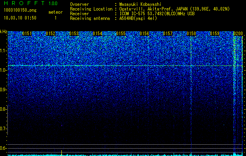Click the 1.1 frequency axis label
The width and height of the screenshot is (246, 156).
click(x=3, y=51)
